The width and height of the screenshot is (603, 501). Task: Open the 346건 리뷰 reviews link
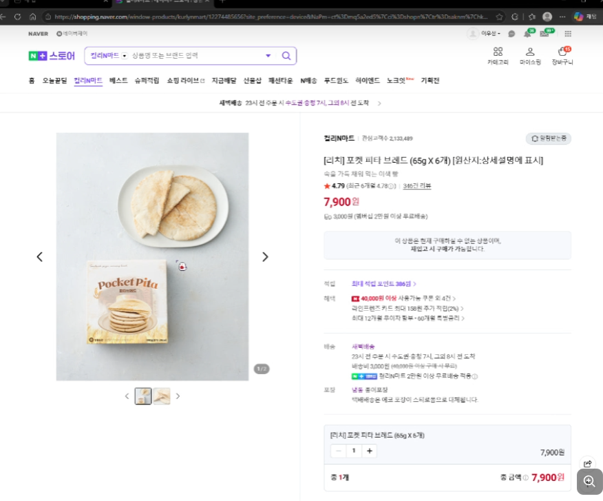[x=417, y=186]
